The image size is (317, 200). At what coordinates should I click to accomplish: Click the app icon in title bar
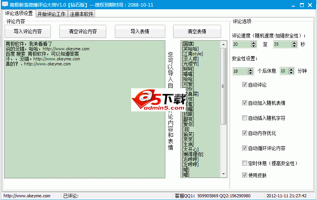pos(5,4)
